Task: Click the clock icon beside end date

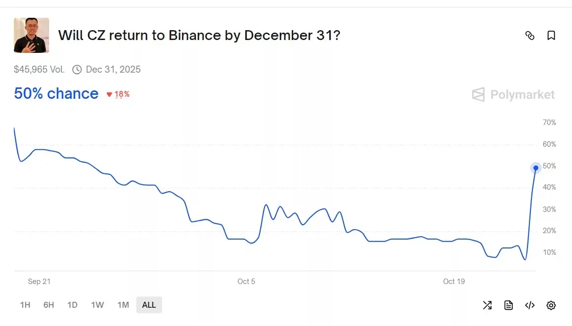Action: pyautogui.click(x=77, y=70)
